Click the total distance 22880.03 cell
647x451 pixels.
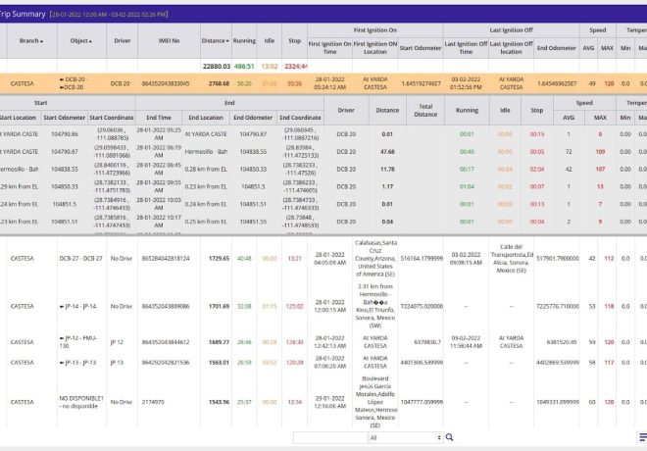[213, 65]
